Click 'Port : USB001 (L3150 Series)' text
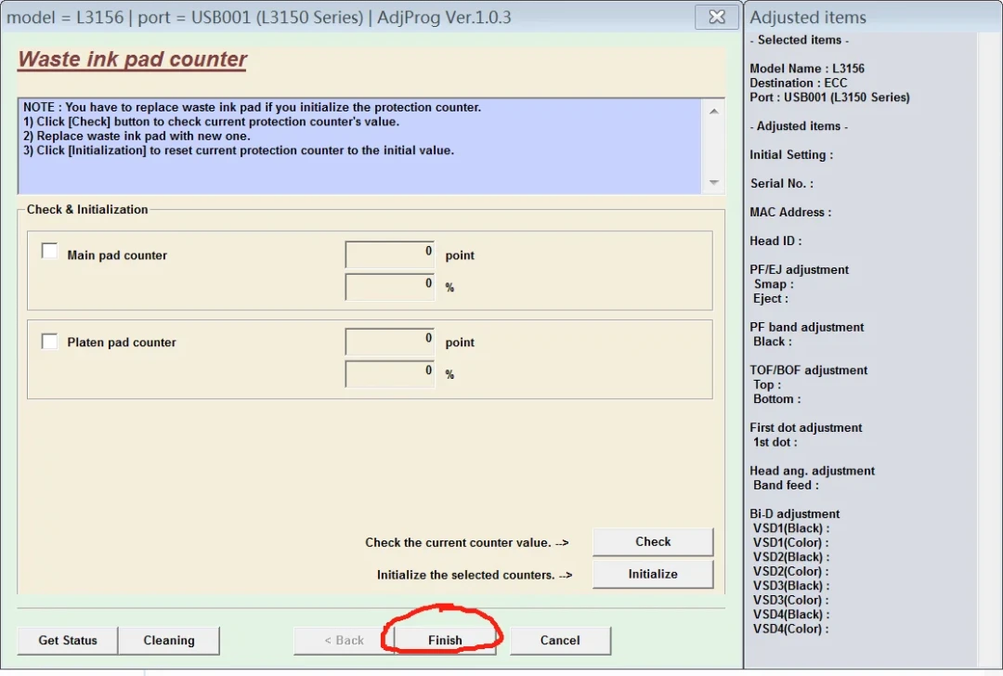 click(829, 97)
